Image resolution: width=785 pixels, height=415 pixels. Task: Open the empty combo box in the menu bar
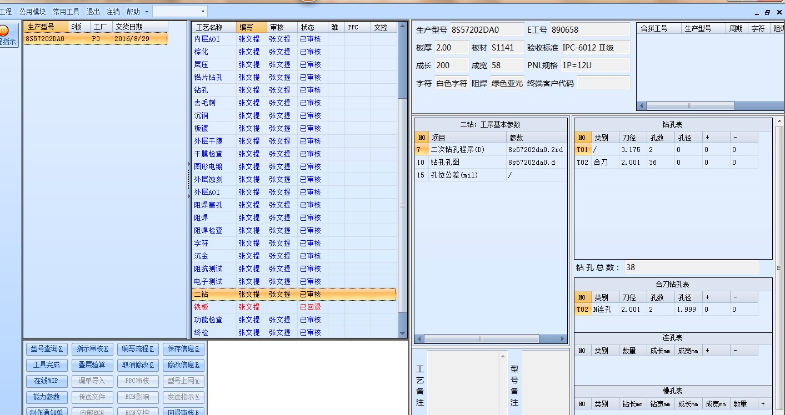coord(179,11)
